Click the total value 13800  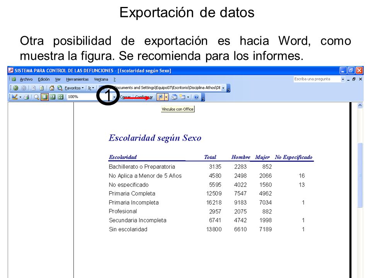point(214,229)
